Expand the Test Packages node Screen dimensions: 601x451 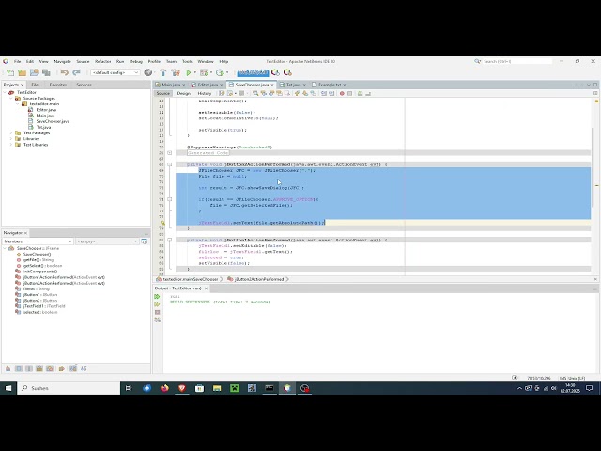[11, 133]
